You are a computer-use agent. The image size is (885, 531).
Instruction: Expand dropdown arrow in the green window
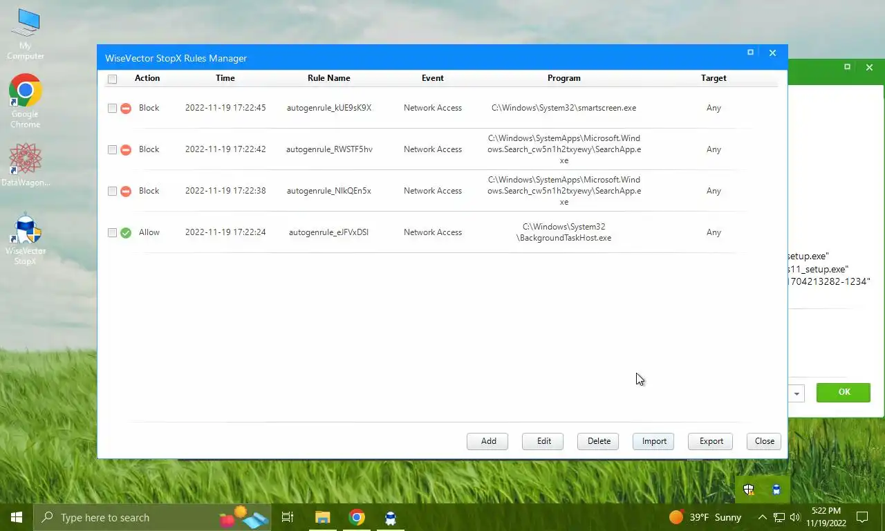coord(796,393)
